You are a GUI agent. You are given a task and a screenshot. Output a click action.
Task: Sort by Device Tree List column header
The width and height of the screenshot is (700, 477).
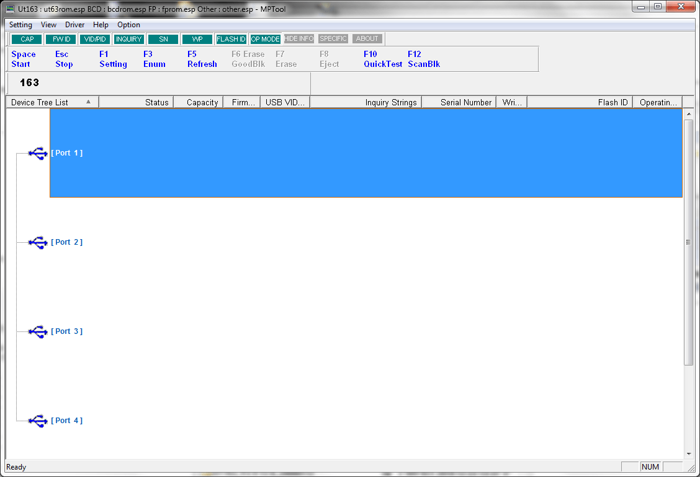click(52, 102)
